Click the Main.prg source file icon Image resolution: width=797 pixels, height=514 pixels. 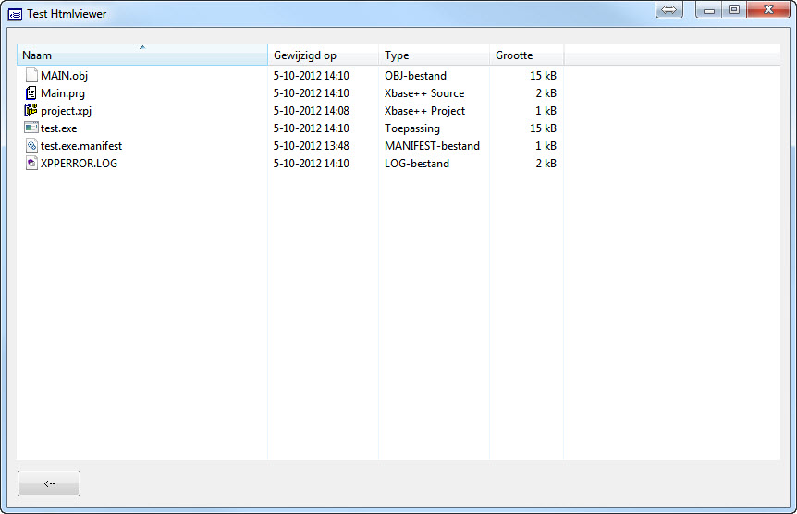click(31, 93)
